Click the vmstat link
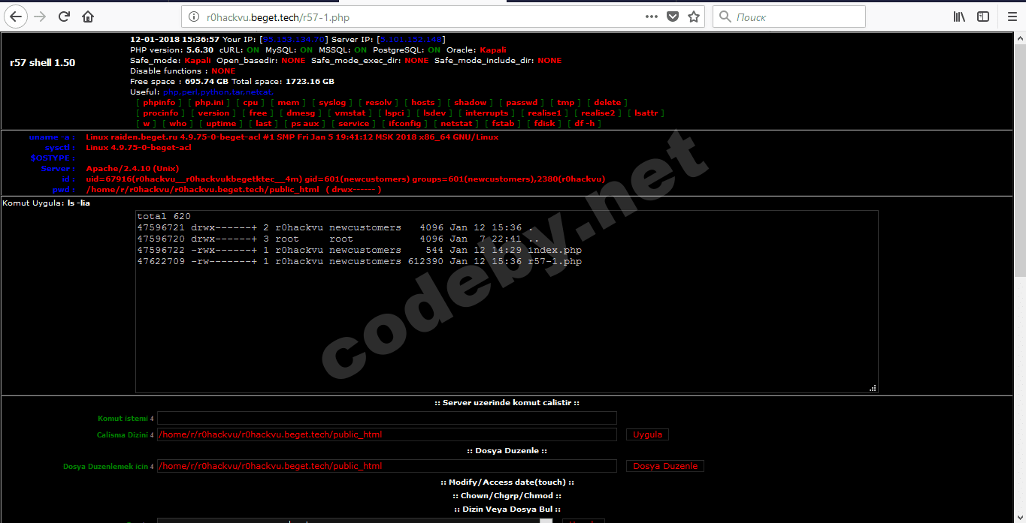Image resolution: width=1026 pixels, height=523 pixels. pyautogui.click(x=350, y=113)
